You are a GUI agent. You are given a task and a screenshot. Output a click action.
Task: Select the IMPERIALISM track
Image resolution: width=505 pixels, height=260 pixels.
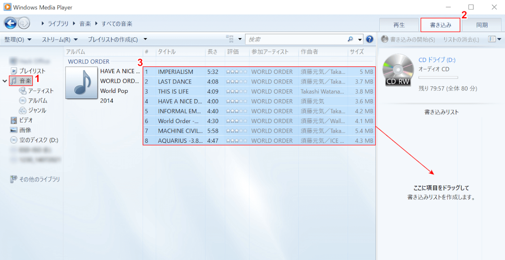259,72
